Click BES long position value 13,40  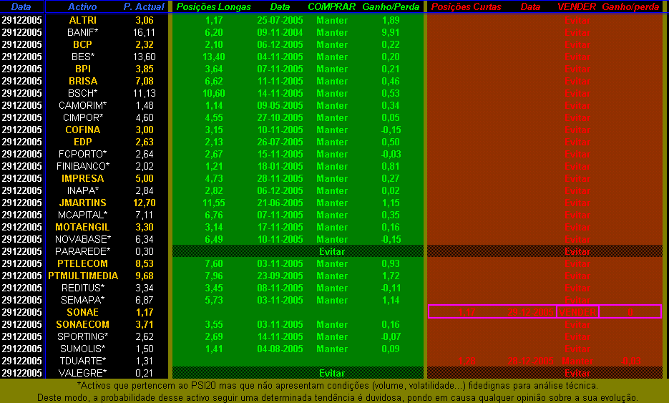(x=214, y=57)
